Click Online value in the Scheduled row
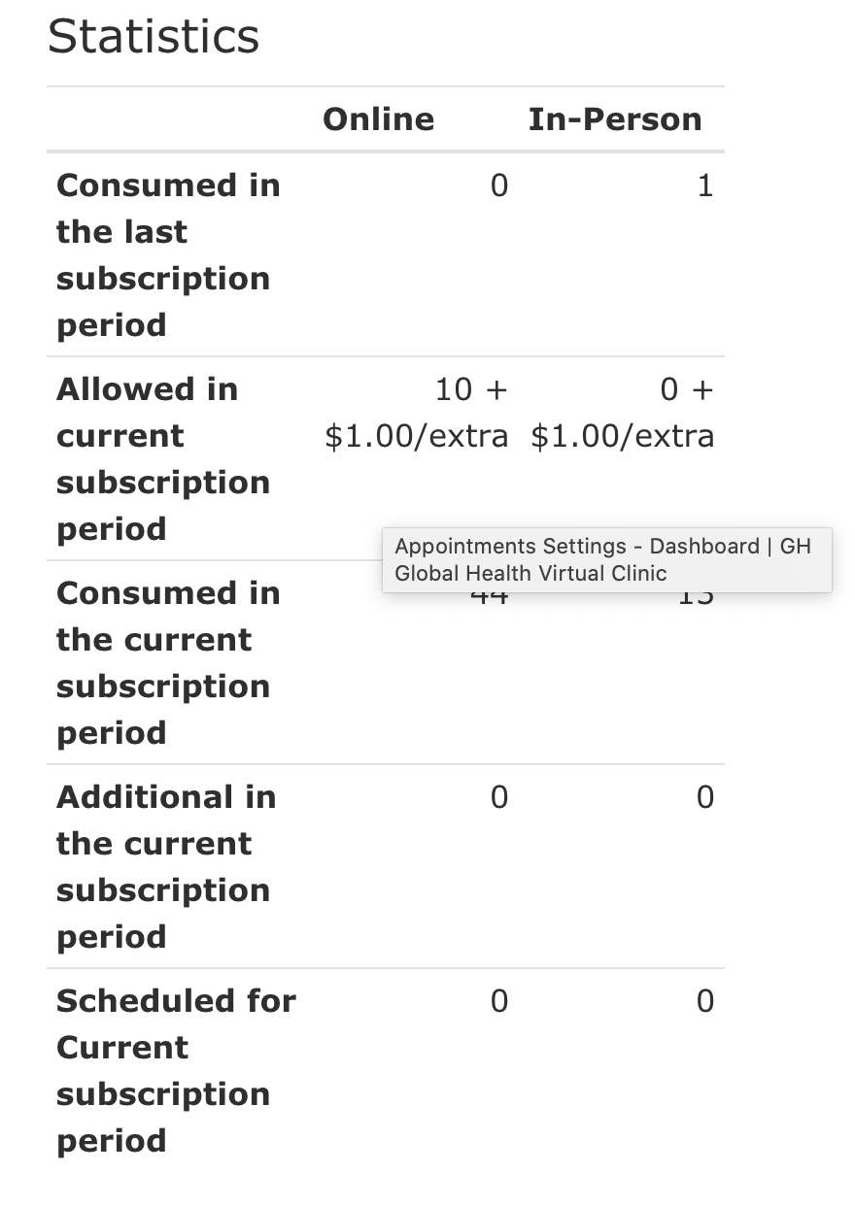This screenshot has width=855, height=1206. click(x=498, y=1001)
